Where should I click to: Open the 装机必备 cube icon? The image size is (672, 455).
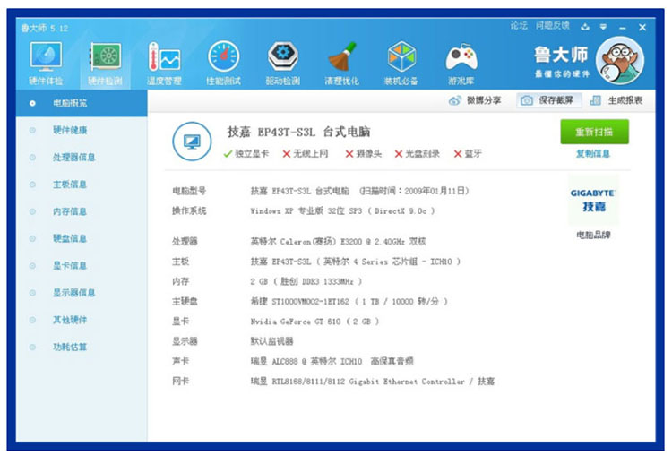click(401, 58)
